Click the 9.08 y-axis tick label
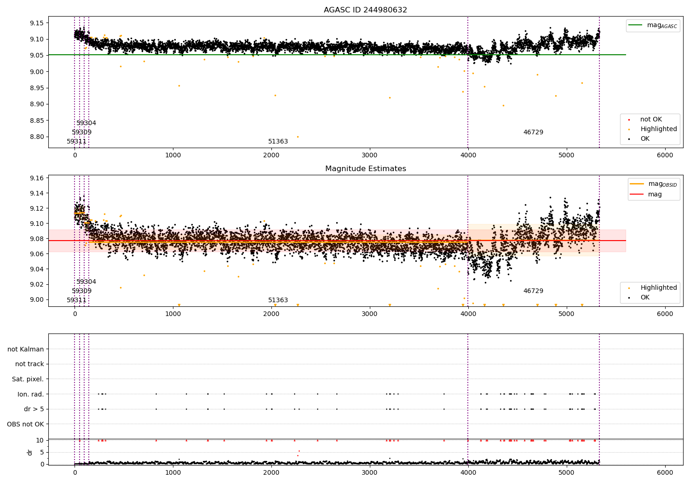 [x=36, y=239]
